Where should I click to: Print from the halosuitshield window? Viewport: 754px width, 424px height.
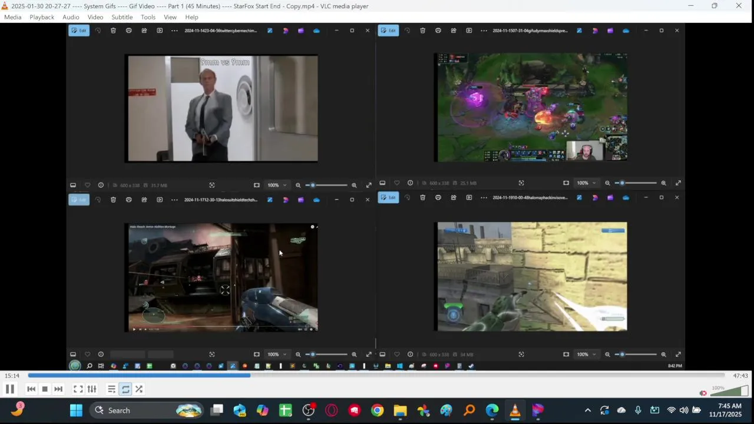click(x=128, y=200)
